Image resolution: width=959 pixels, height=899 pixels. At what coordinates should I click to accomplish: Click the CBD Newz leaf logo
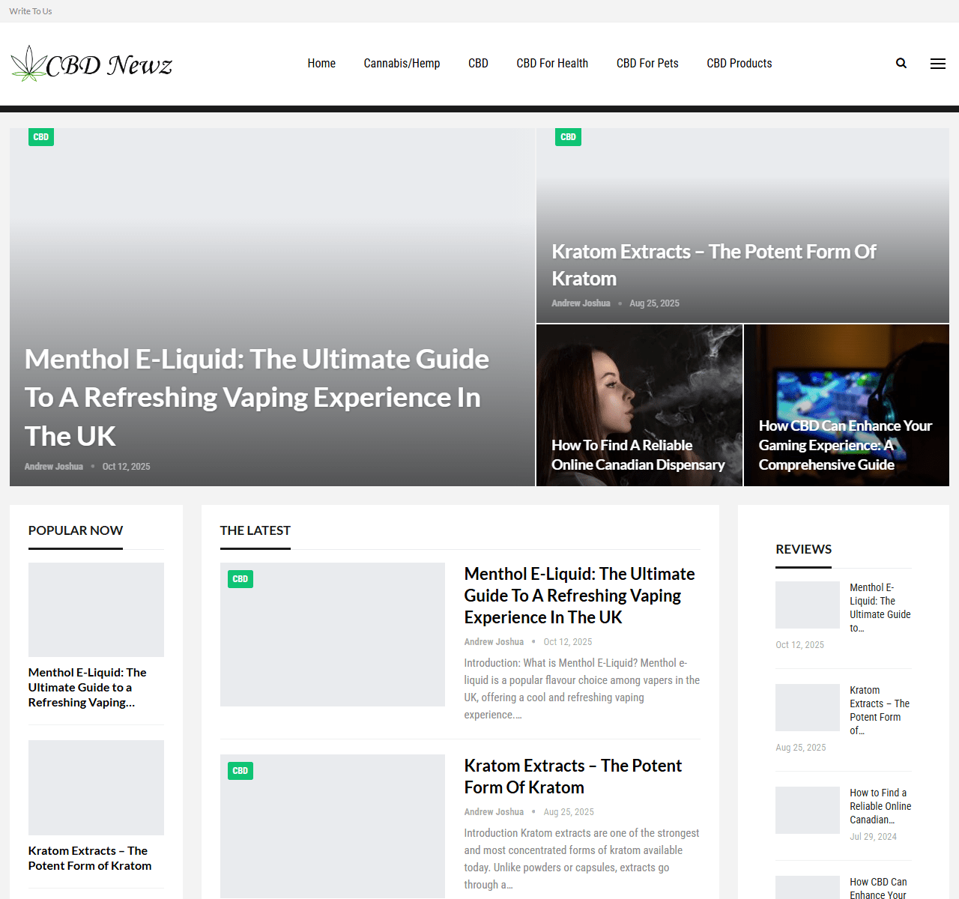[91, 64]
